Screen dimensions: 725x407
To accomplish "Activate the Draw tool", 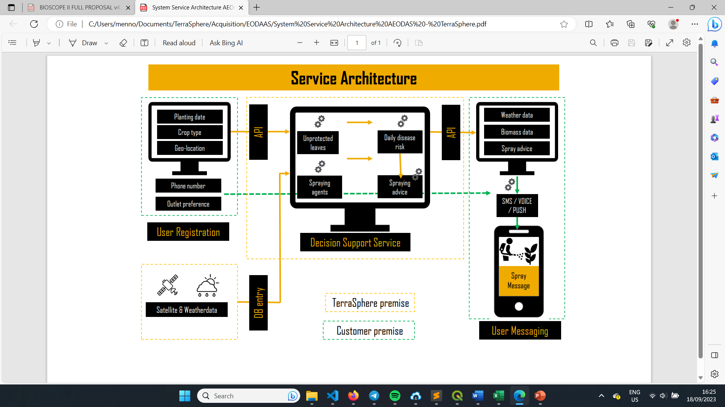I will (83, 43).
